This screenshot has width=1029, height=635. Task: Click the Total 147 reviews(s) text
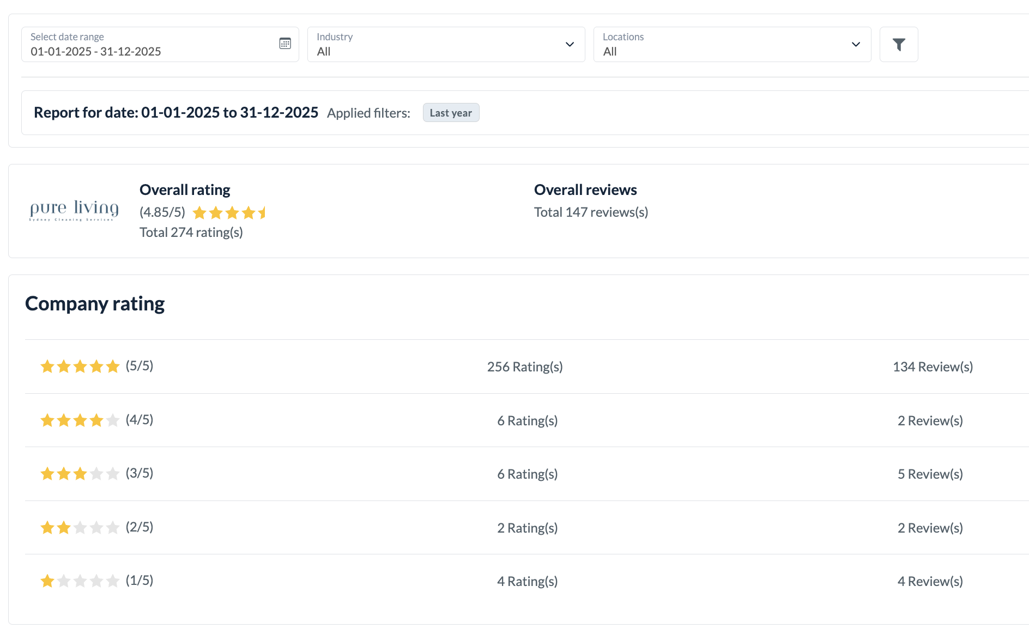(x=591, y=212)
